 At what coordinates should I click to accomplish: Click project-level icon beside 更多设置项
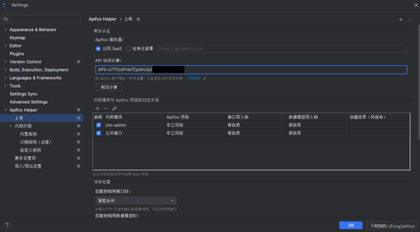point(78,158)
